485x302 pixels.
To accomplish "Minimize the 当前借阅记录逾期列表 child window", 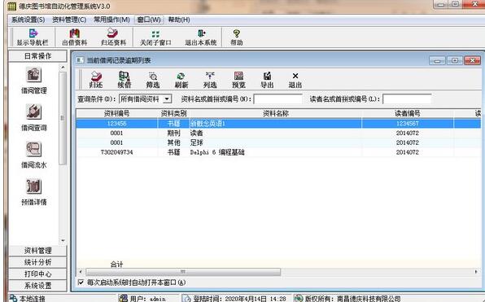I will (437, 60).
